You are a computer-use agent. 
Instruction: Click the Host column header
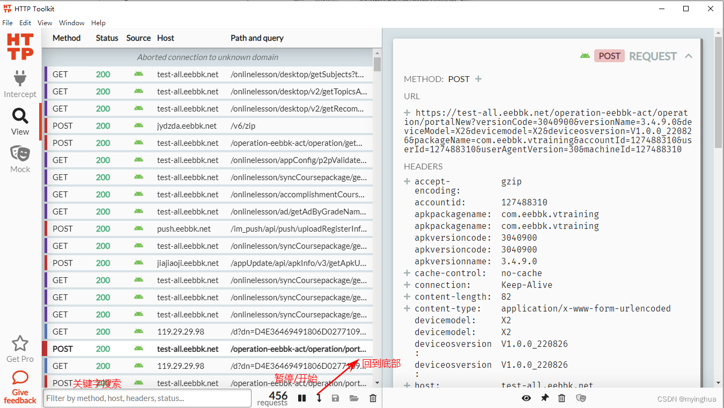click(x=166, y=38)
